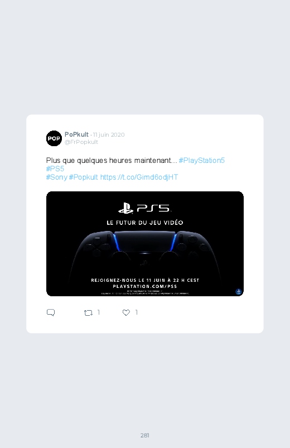Like the tweet with the heart icon

point(126,312)
